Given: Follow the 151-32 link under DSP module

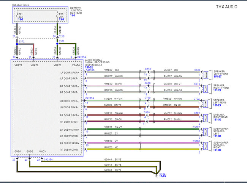Looking at the screenshot, I should pos(90,67).
